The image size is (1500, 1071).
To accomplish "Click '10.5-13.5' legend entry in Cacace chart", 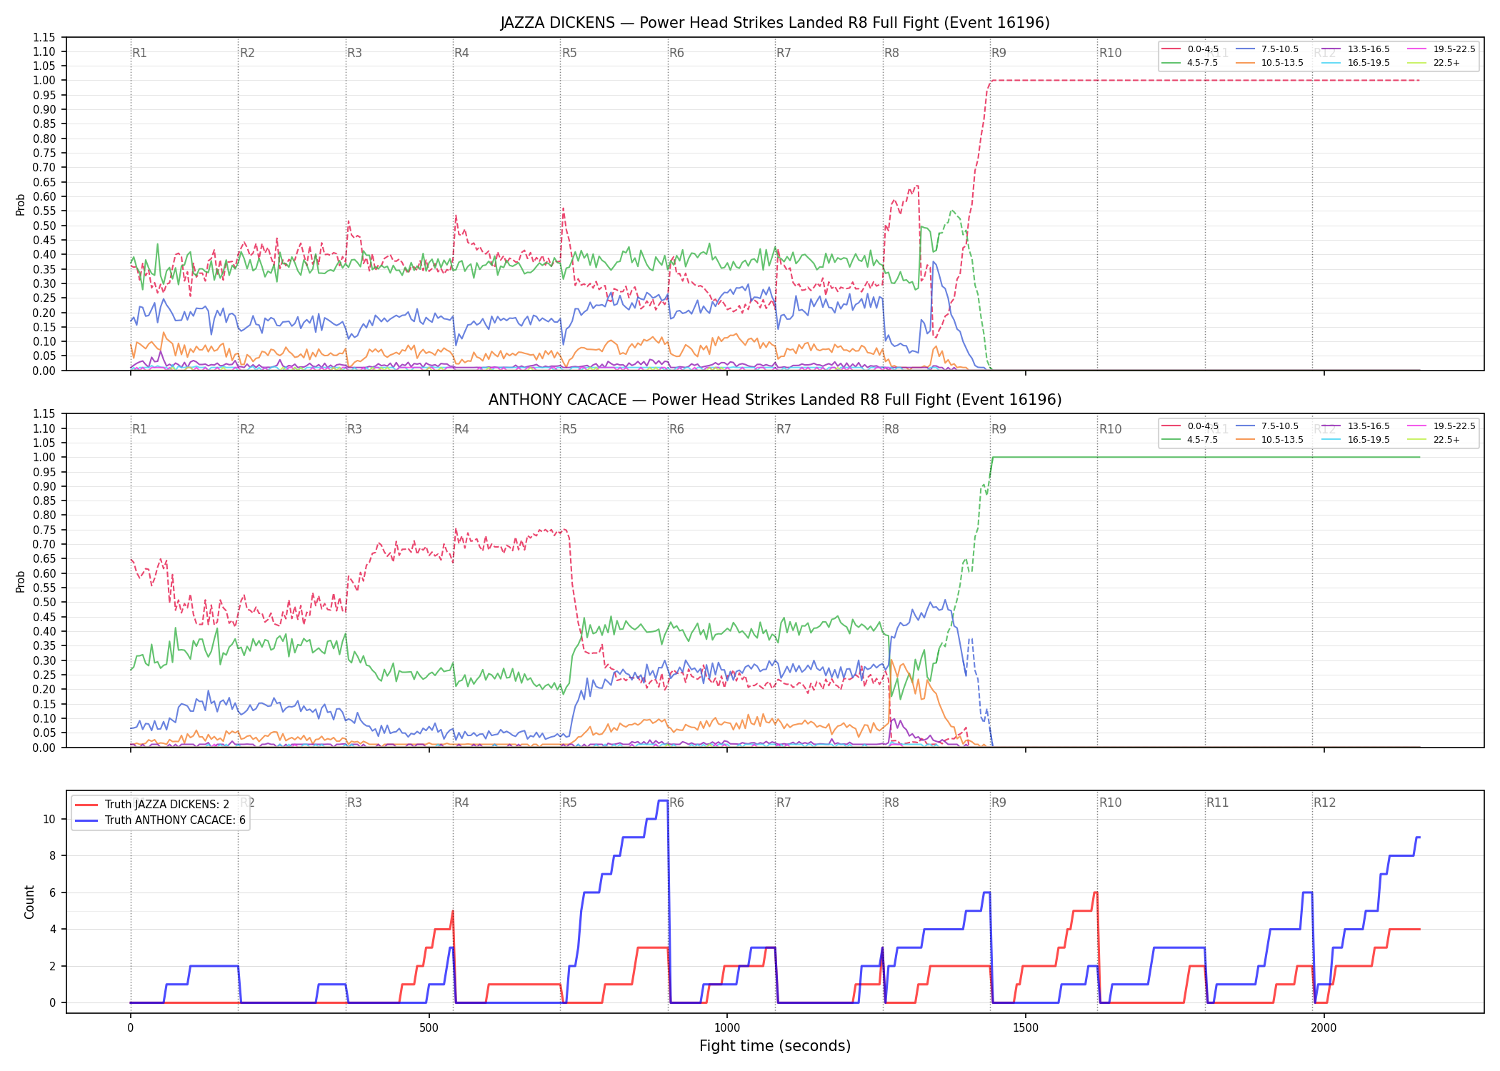I will 1270,440.
